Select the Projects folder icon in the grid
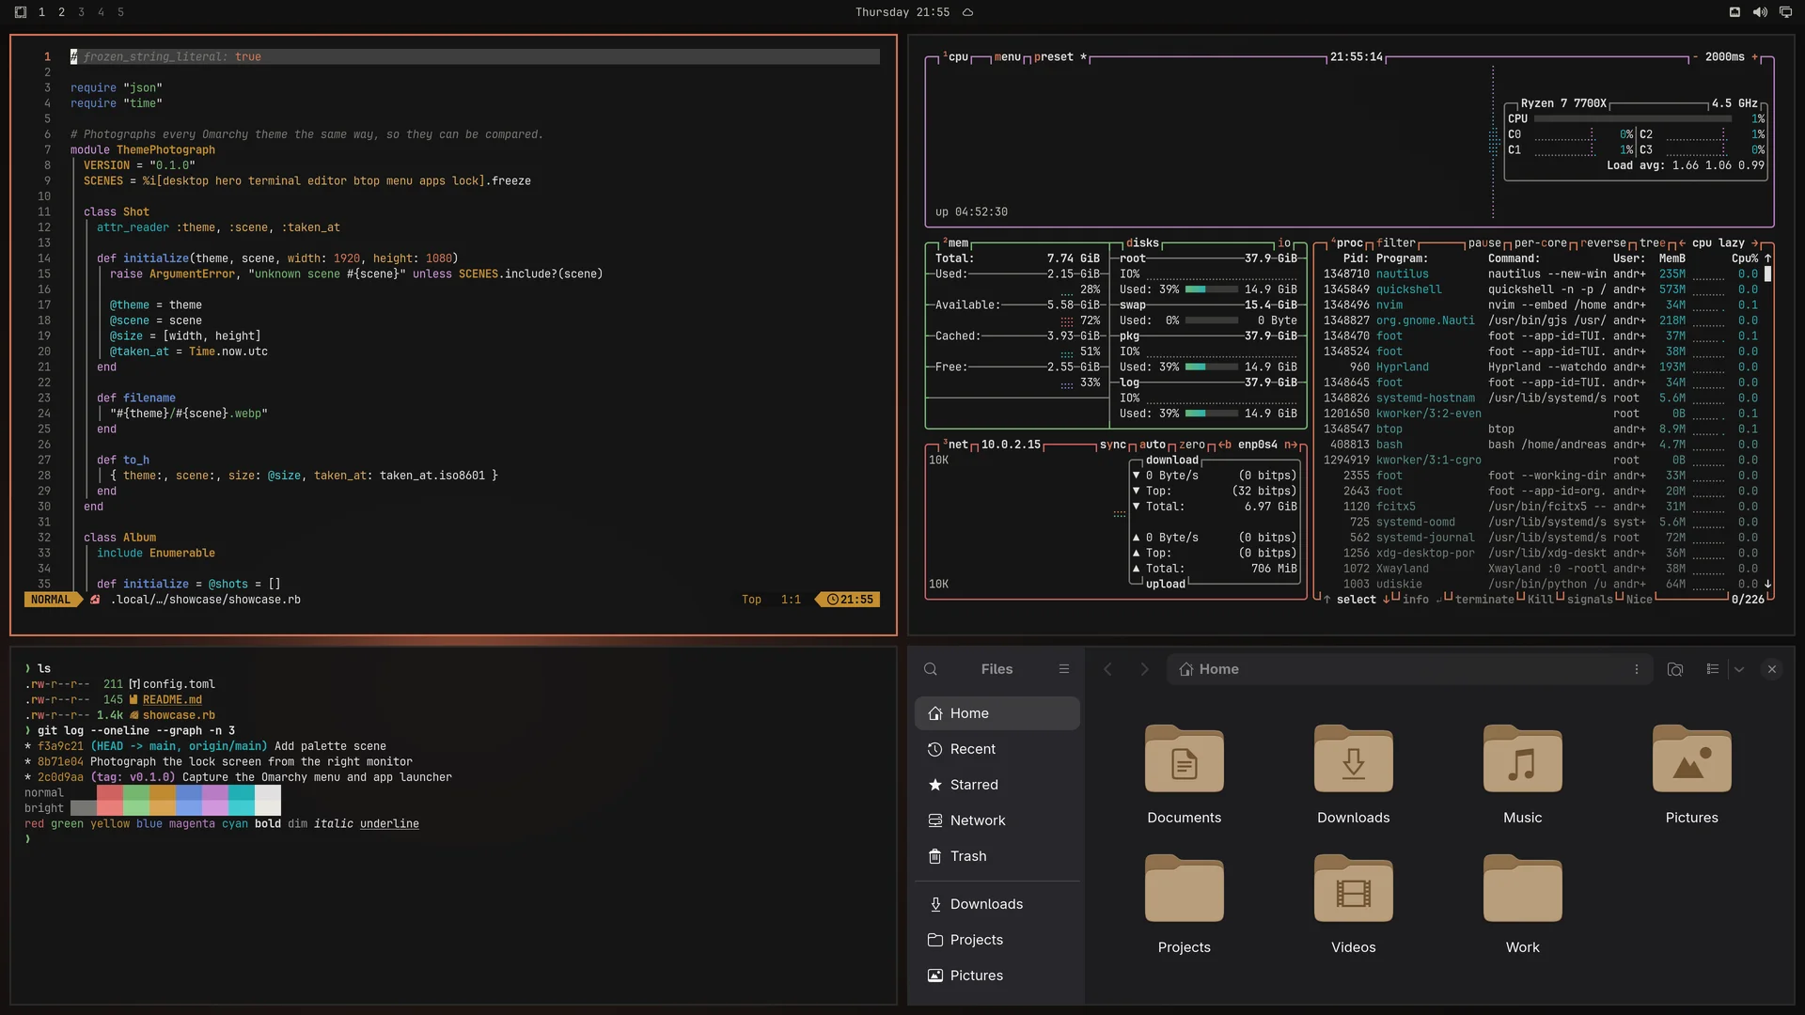Screen dimensions: 1805x1015 pos(1185,888)
